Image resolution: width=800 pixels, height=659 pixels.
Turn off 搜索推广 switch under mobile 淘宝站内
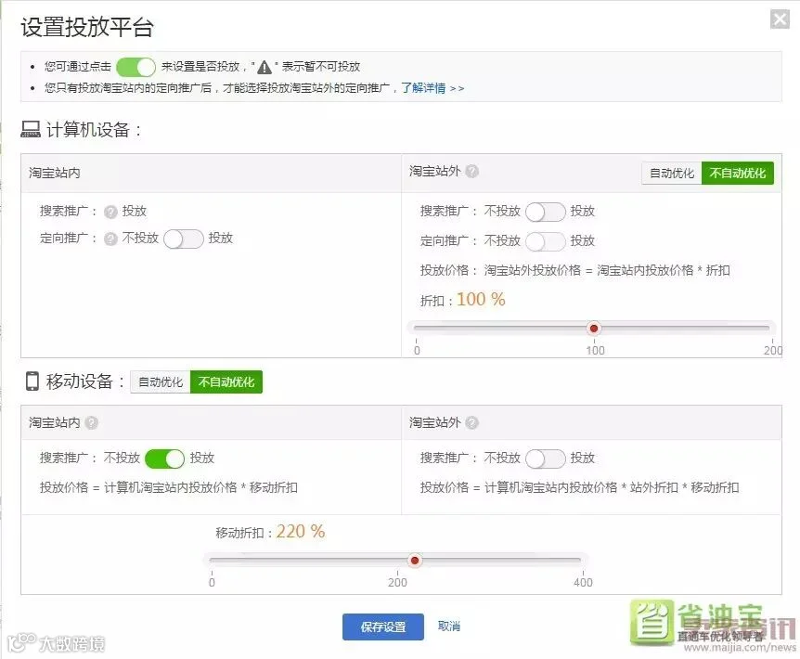pyautogui.click(x=165, y=459)
